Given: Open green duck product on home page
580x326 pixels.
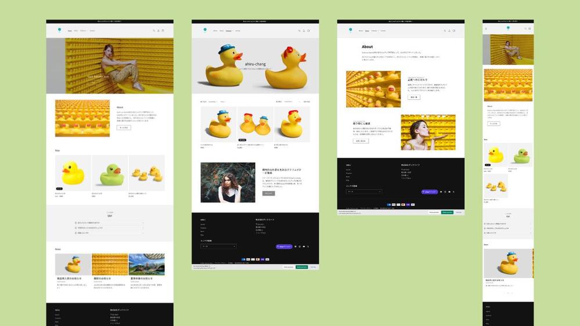Looking at the screenshot, I should [x=110, y=173].
